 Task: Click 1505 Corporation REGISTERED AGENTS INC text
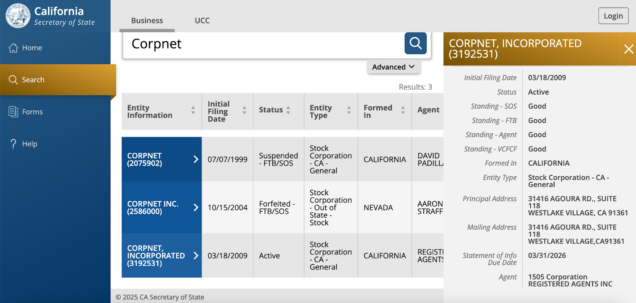570,280
